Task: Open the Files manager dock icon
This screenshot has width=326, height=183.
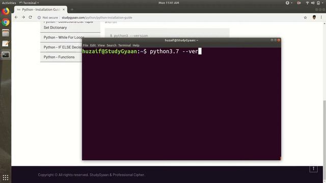Action: pos(6,33)
